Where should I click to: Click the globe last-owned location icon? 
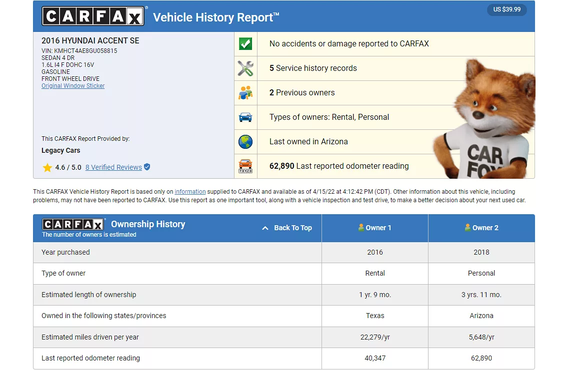point(245,142)
